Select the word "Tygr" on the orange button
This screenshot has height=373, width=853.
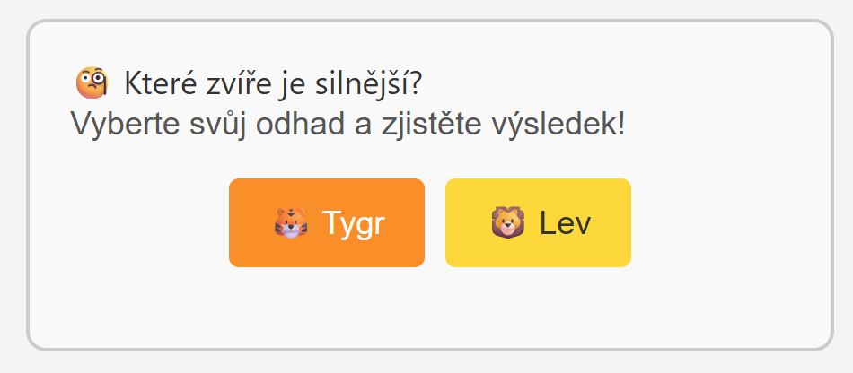click(x=354, y=223)
